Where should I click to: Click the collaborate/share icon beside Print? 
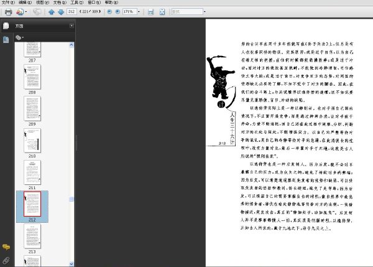(x=20, y=12)
